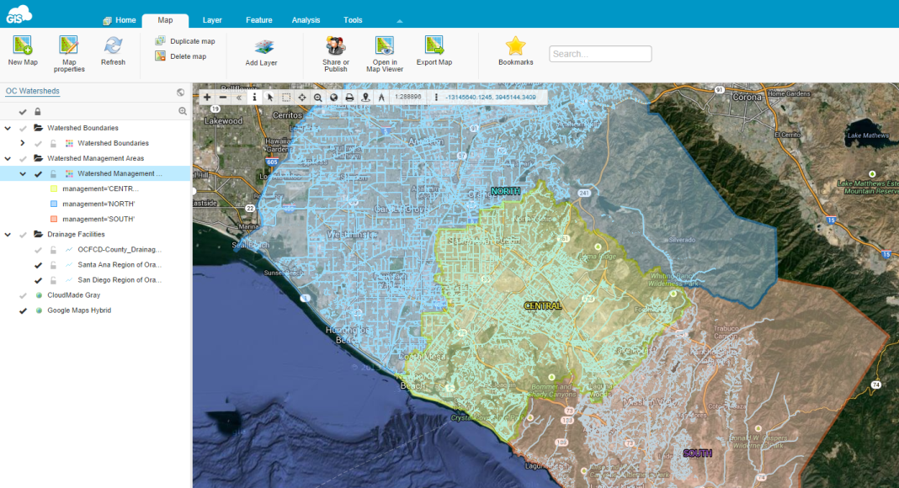Enable the CloudMade Gray basemap
This screenshot has height=488, width=899.
click(x=23, y=295)
